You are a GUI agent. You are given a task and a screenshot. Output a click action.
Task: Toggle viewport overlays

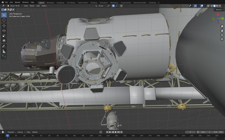point(202,6)
